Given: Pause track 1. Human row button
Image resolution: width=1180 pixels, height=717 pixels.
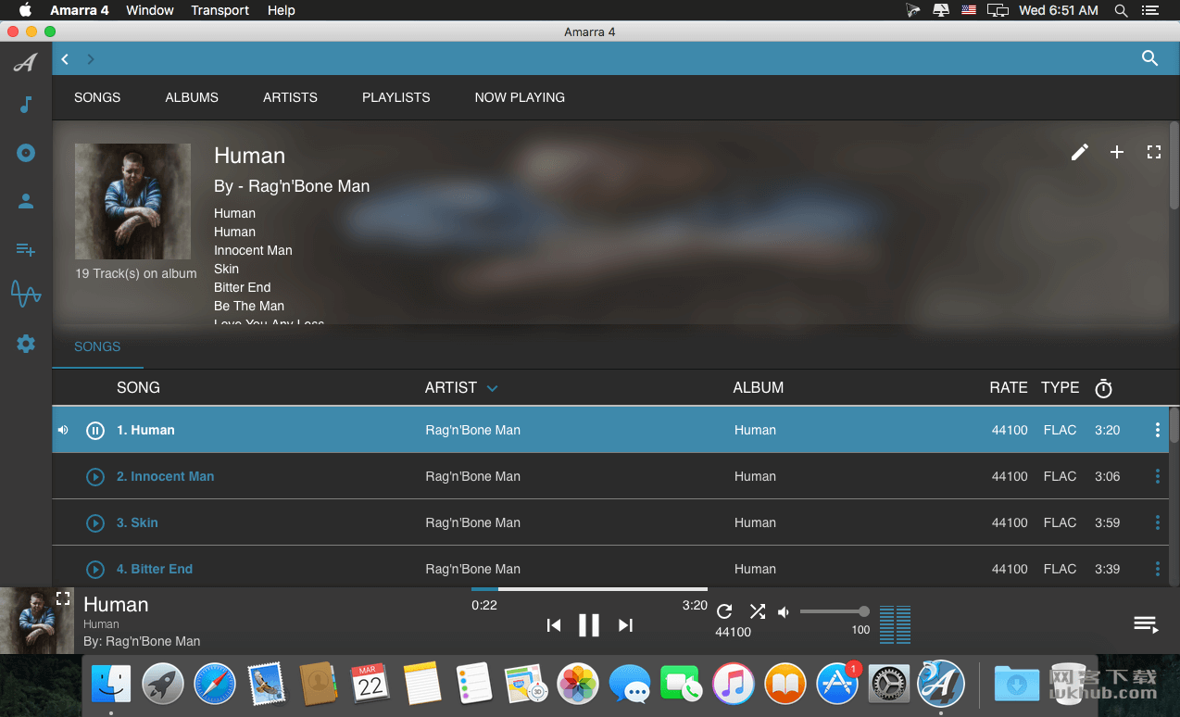Looking at the screenshot, I should pyautogui.click(x=94, y=430).
